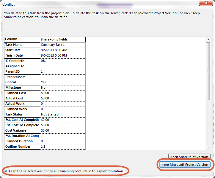215x178 pixels.
Task: Close the Conflict dialog
Action: [206, 3]
